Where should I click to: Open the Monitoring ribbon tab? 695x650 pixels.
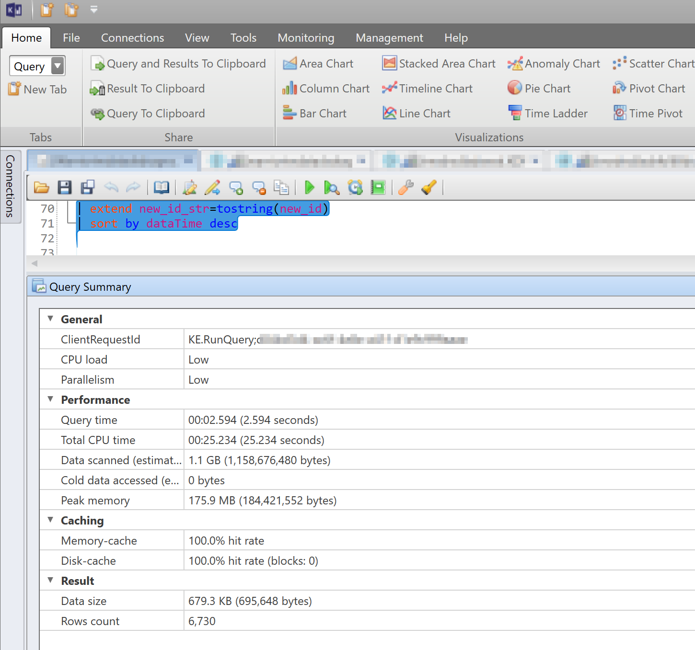(306, 38)
